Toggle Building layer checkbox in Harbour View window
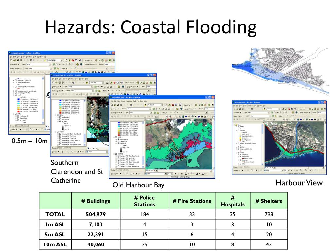This screenshot has height=251, width=335. (238, 126)
